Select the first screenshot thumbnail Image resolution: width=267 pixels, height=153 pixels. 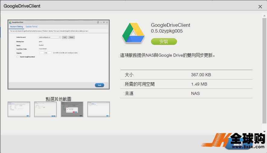[x=19, y=109]
